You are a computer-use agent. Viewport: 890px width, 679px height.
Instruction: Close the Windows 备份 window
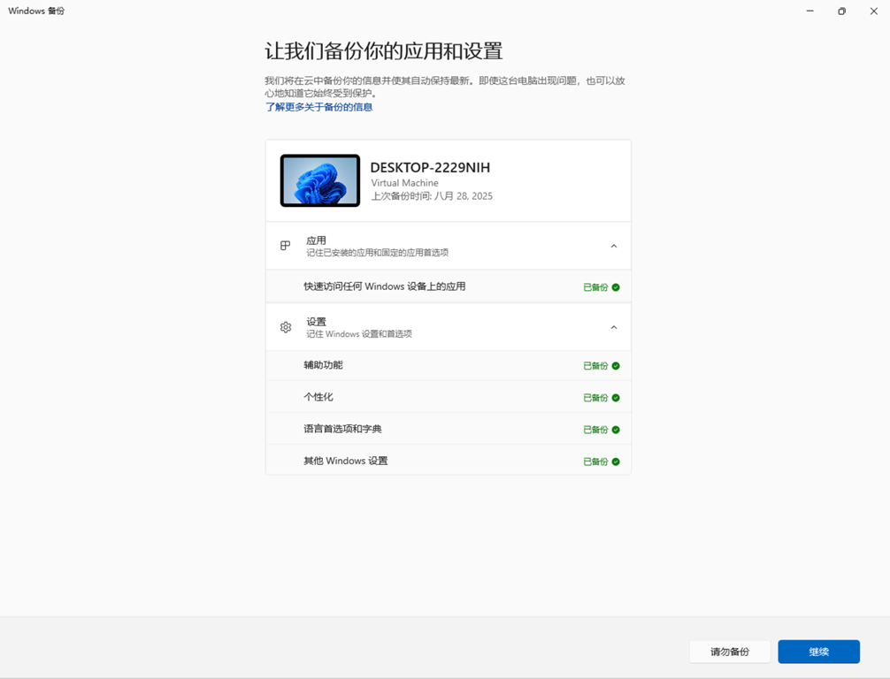click(x=873, y=11)
